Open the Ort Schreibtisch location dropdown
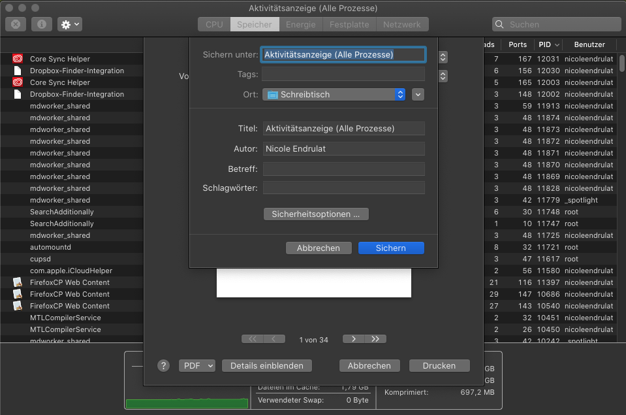Image resolution: width=626 pixels, height=415 pixels. click(334, 95)
